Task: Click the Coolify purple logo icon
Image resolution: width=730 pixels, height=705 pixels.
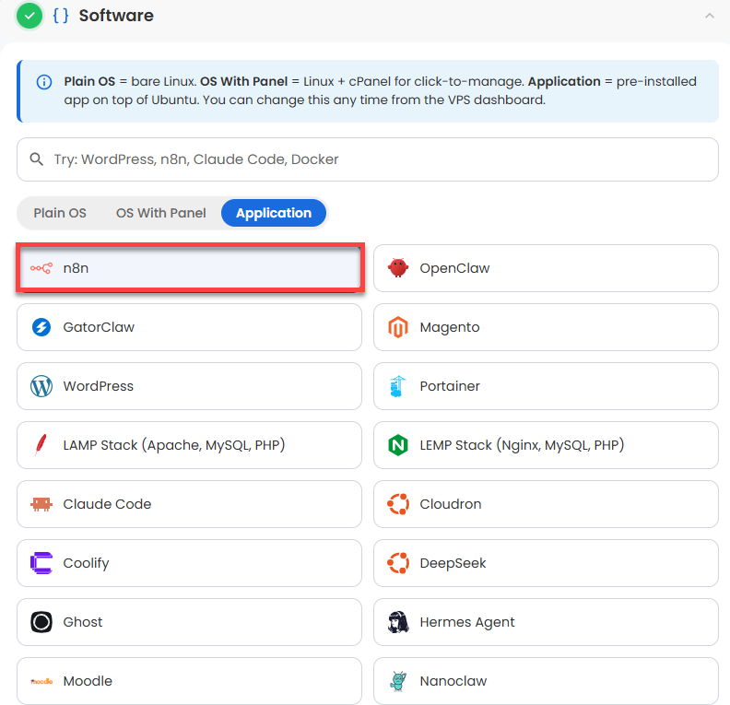Action: tap(41, 563)
